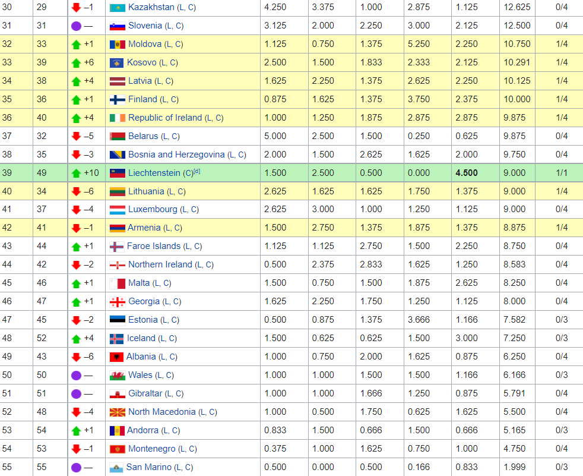Click the Slovenia flag icon
The image size is (583, 476).
click(x=117, y=26)
